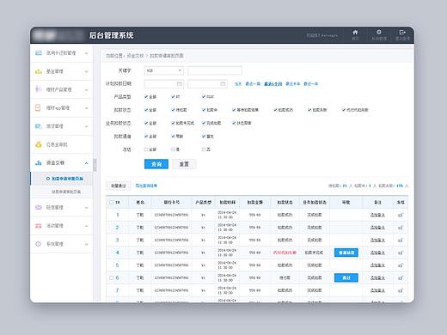Click the freeze lock icon in row 7
Viewport: 447px width, 335px height.
pyautogui.click(x=401, y=290)
